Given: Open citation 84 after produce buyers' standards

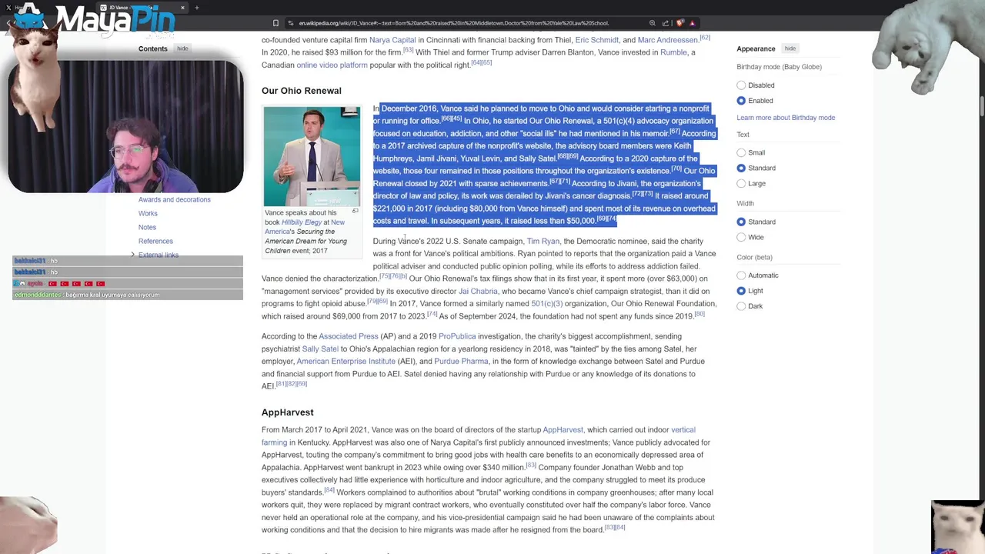Looking at the screenshot, I should [x=329, y=489].
